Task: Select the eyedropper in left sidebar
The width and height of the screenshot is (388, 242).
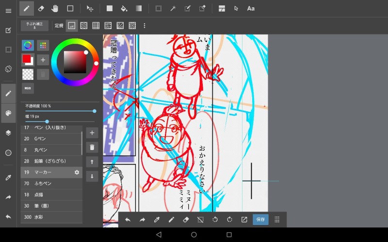Action: (x=8, y=177)
